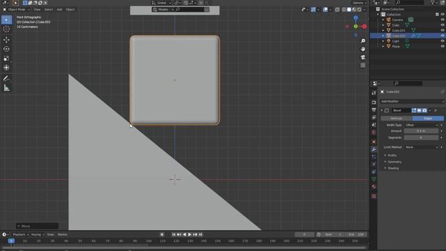
Task: Toggle Bevel modifier edit mode display
Action: pos(414,110)
